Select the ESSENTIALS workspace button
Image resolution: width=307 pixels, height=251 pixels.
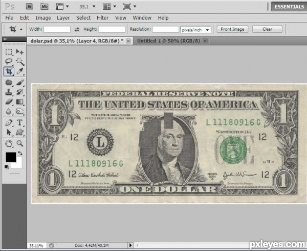coord(289,7)
